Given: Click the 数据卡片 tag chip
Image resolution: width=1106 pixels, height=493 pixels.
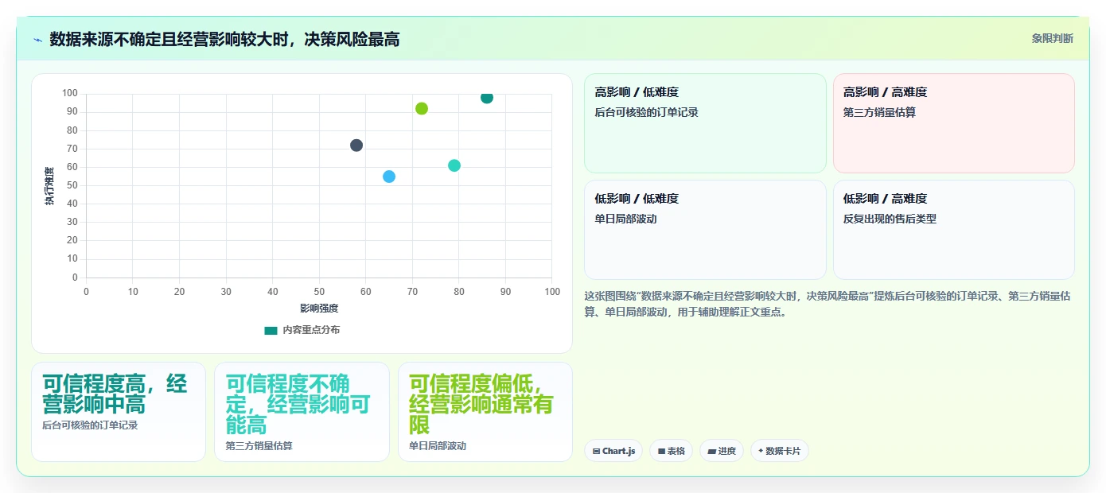Looking at the screenshot, I should tap(779, 451).
